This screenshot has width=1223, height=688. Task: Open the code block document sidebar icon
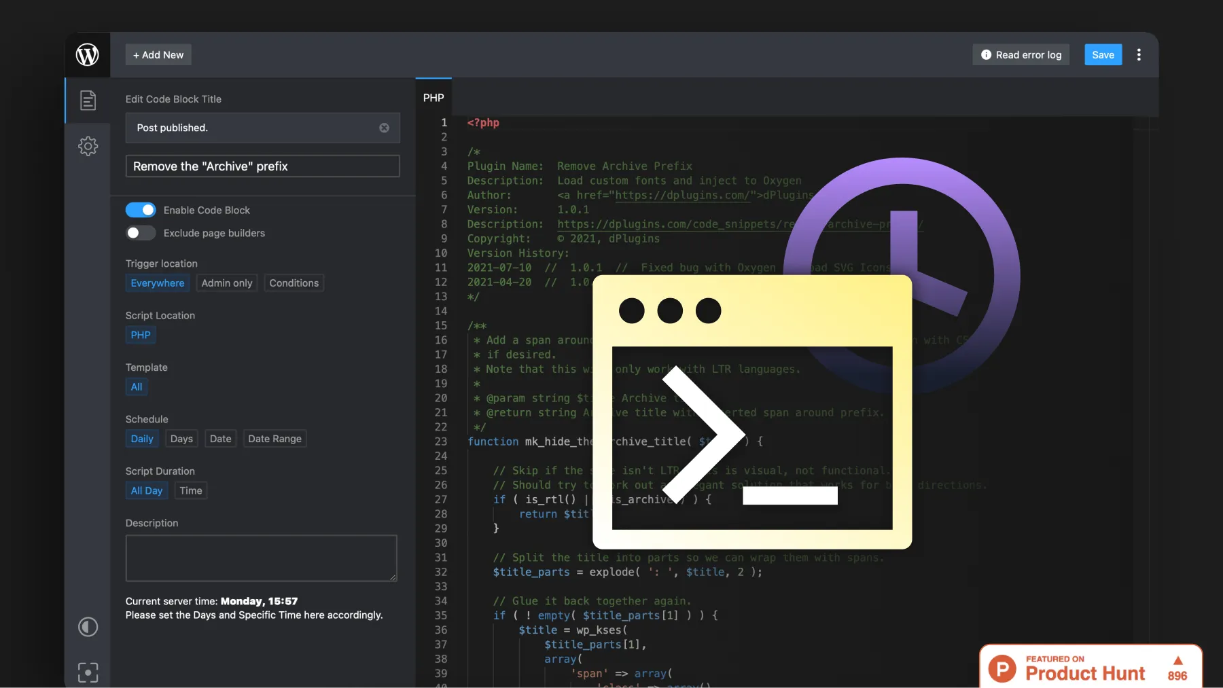[x=88, y=101]
